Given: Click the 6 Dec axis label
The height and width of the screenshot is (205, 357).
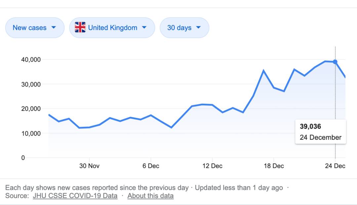Looking at the screenshot, I should (x=151, y=166).
